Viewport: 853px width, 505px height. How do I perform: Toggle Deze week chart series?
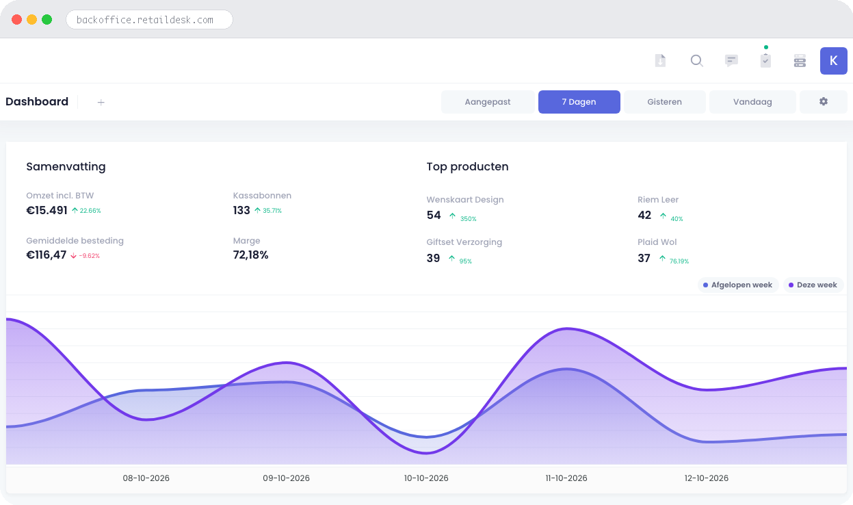point(813,285)
